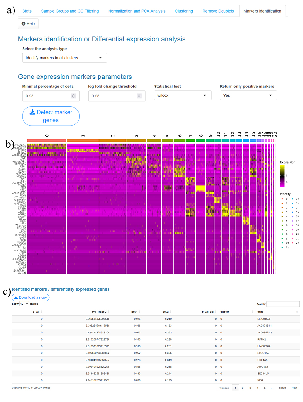Open the Statistical test dropdown

pyautogui.click(x=182, y=96)
